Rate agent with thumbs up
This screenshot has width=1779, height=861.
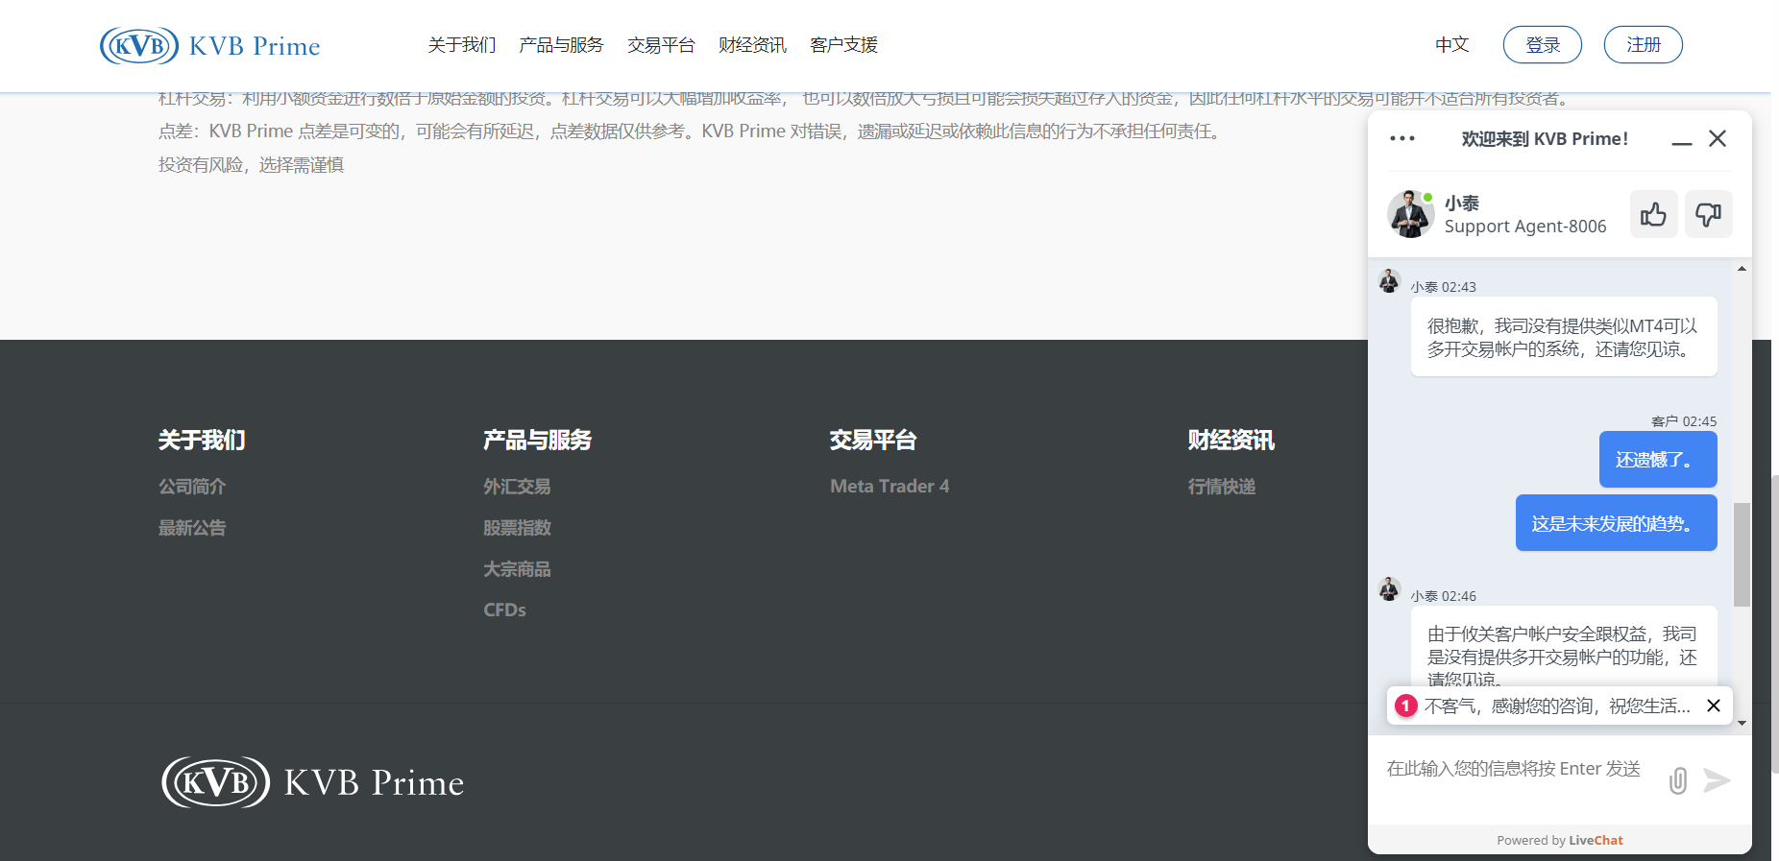1653,214
